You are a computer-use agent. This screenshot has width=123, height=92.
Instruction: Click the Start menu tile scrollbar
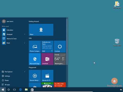(x=67, y=42)
